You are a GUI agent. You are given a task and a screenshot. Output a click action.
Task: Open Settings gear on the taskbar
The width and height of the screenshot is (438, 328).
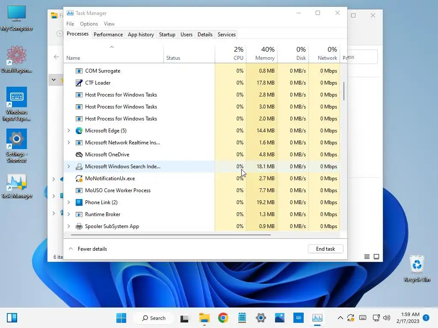click(x=261, y=318)
